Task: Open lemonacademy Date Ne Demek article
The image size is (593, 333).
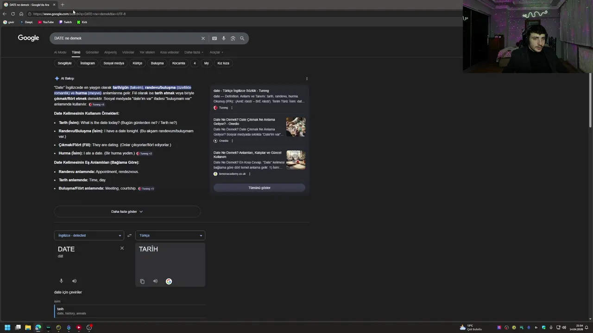Action: [x=247, y=154]
